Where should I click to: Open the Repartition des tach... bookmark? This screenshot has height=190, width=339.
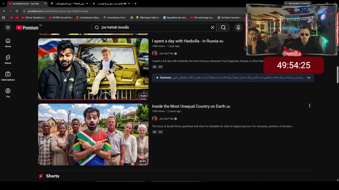pos(175,18)
